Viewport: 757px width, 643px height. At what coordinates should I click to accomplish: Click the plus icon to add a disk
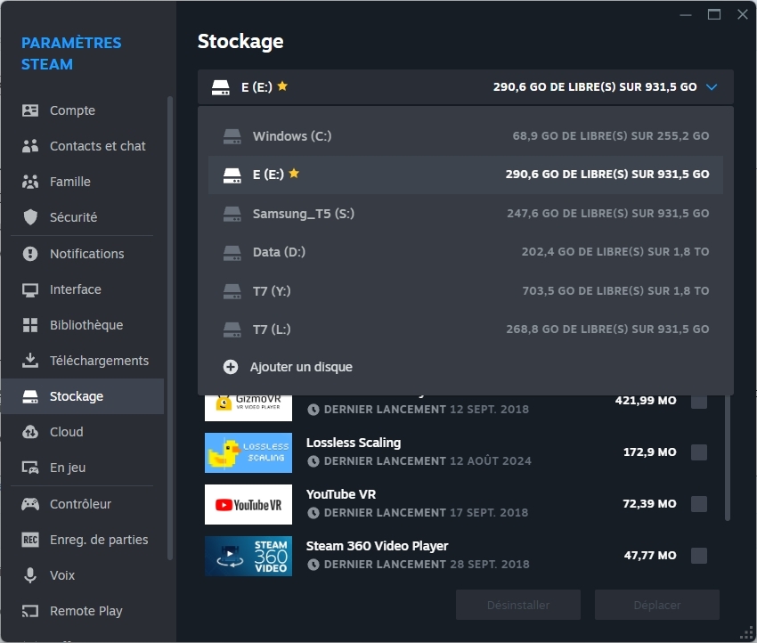(231, 367)
